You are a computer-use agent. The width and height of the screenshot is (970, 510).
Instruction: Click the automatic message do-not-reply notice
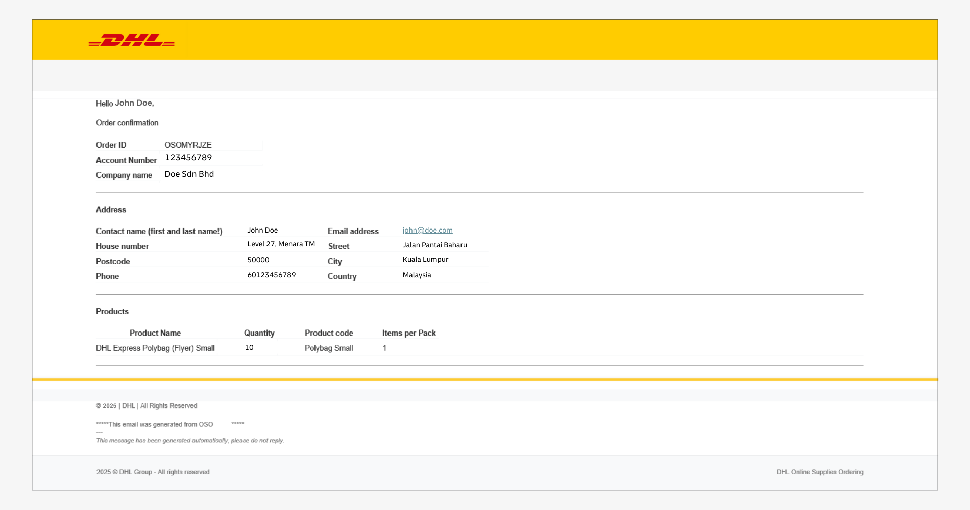tap(190, 441)
